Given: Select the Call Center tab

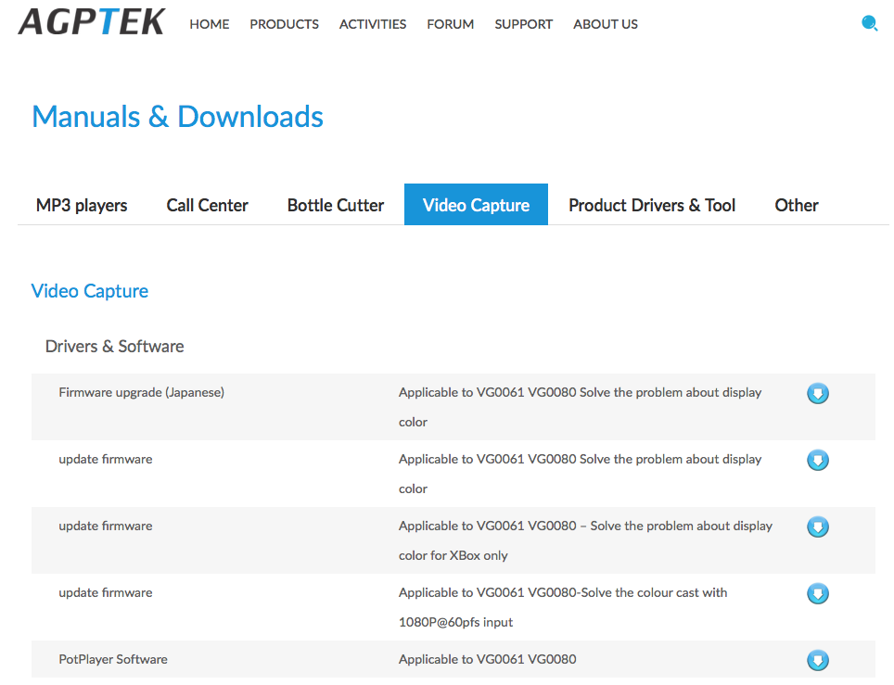Looking at the screenshot, I should (207, 205).
